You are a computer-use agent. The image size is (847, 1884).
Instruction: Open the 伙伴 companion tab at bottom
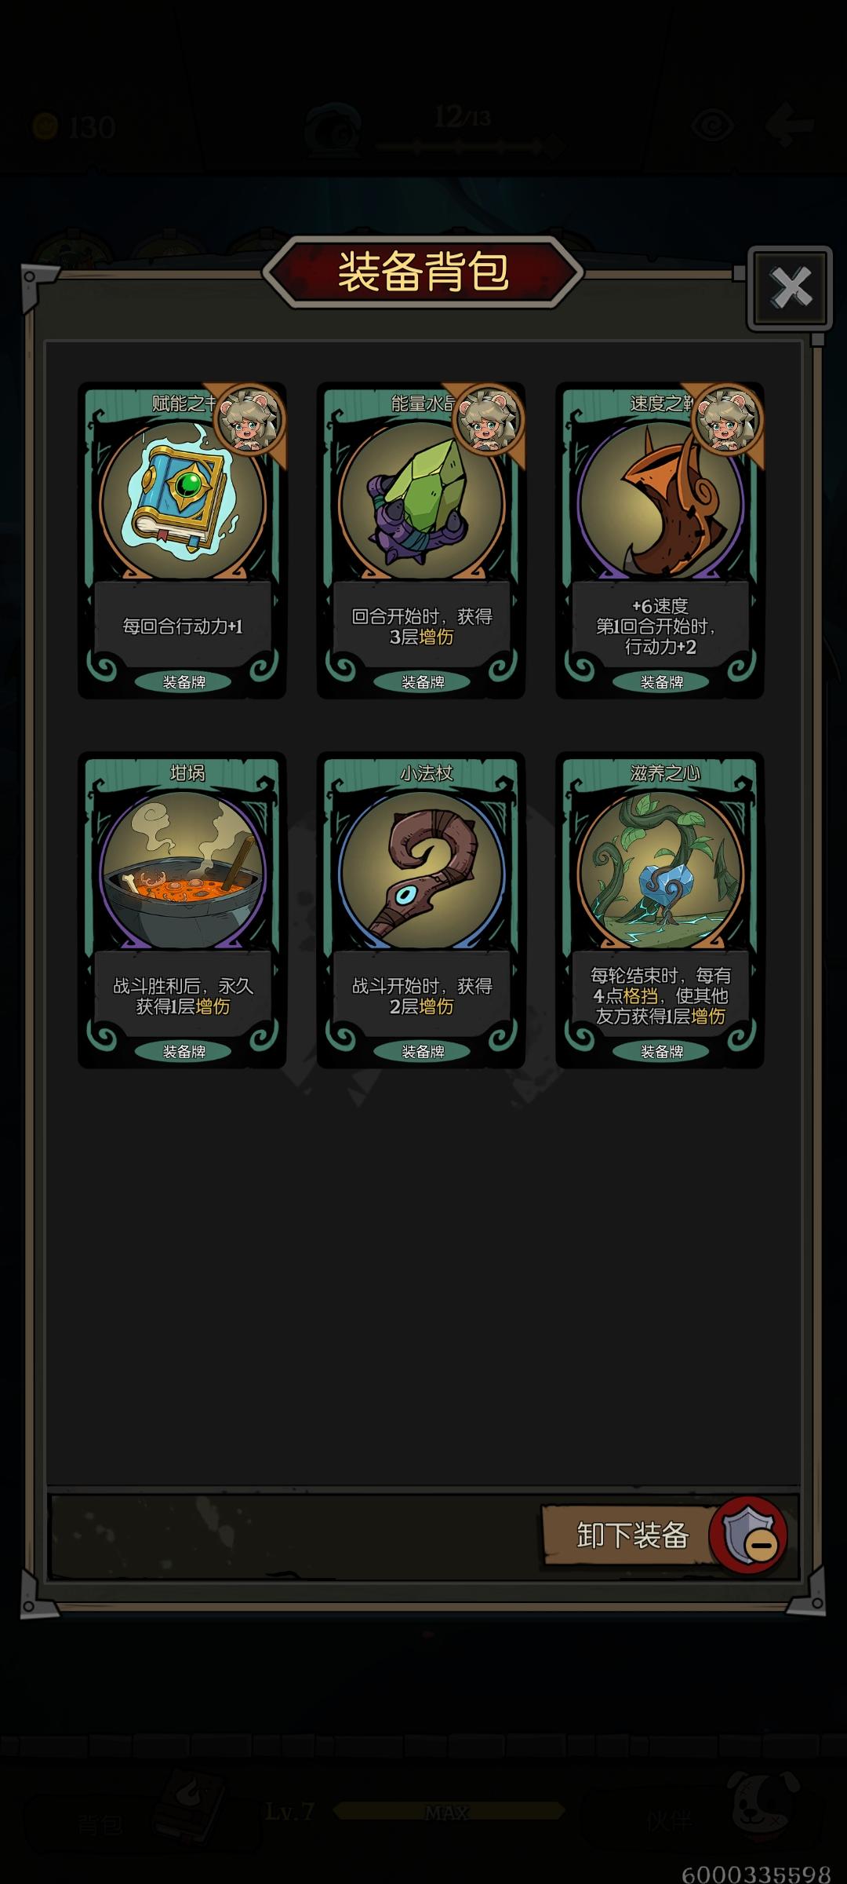(668, 1820)
